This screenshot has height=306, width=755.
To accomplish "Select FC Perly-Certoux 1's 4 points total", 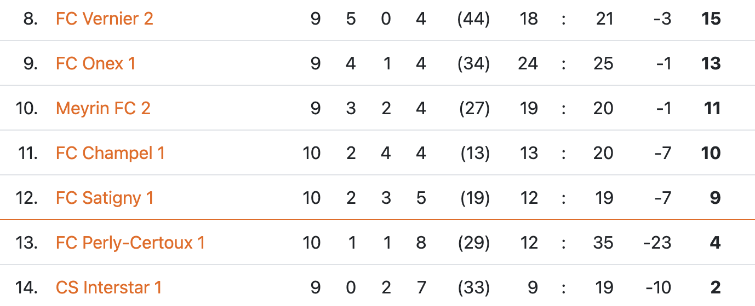I will (x=715, y=243).
